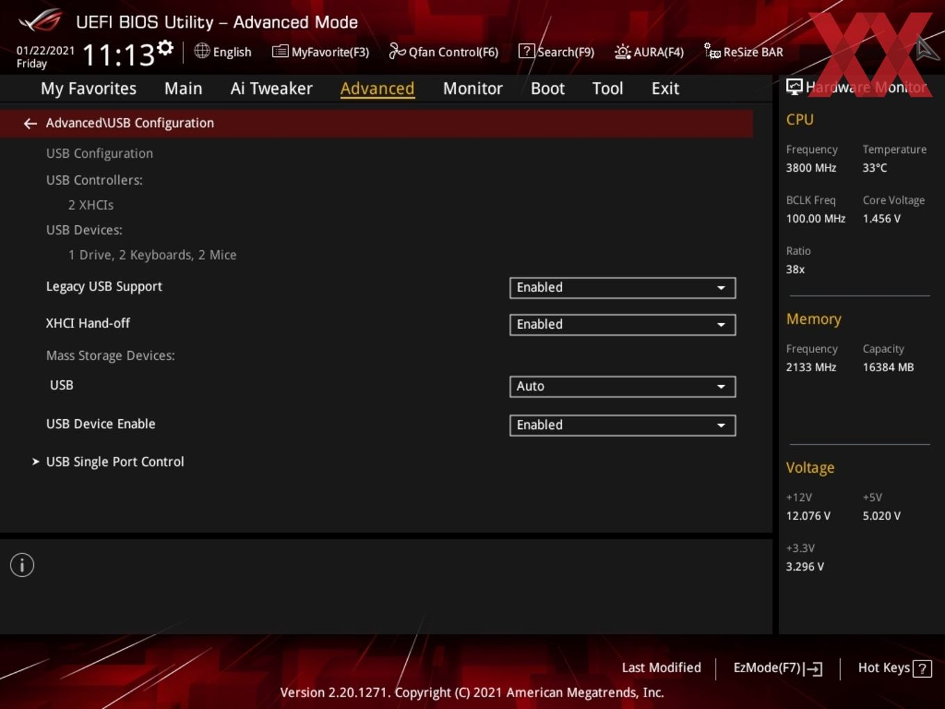Image resolution: width=945 pixels, height=709 pixels.
Task: Click the Hot Keys question mark icon
Action: pos(922,669)
